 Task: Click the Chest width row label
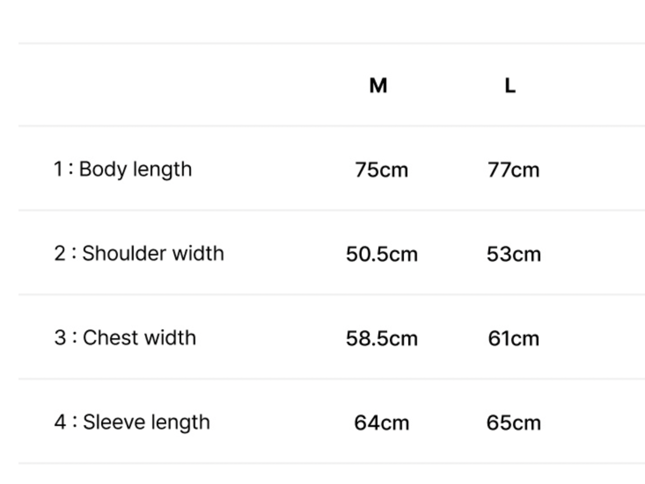[125, 338]
